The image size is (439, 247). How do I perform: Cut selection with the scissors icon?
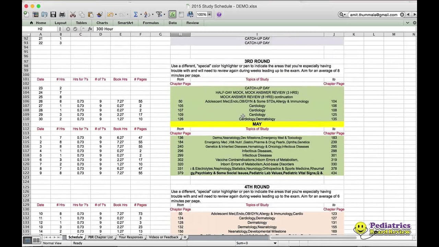(73, 14)
